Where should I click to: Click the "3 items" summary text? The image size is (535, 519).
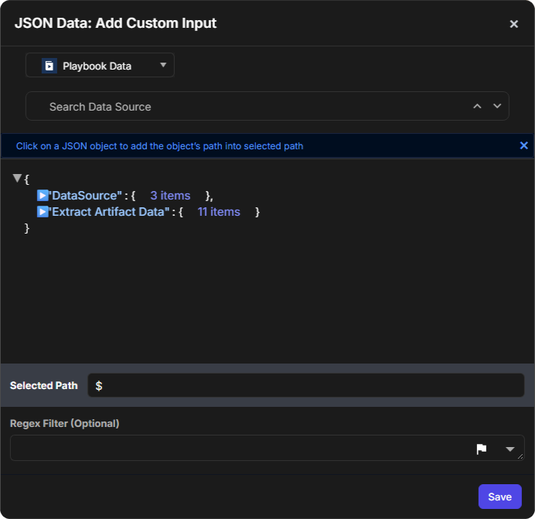(170, 196)
